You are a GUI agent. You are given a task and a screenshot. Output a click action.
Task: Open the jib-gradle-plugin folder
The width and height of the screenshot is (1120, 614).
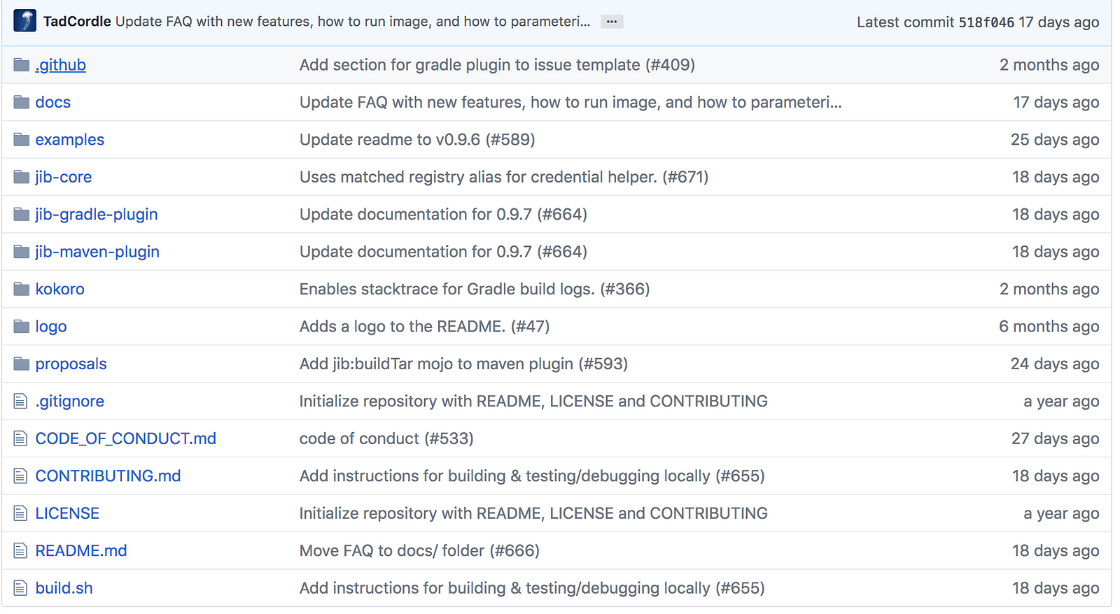[x=96, y=215]
